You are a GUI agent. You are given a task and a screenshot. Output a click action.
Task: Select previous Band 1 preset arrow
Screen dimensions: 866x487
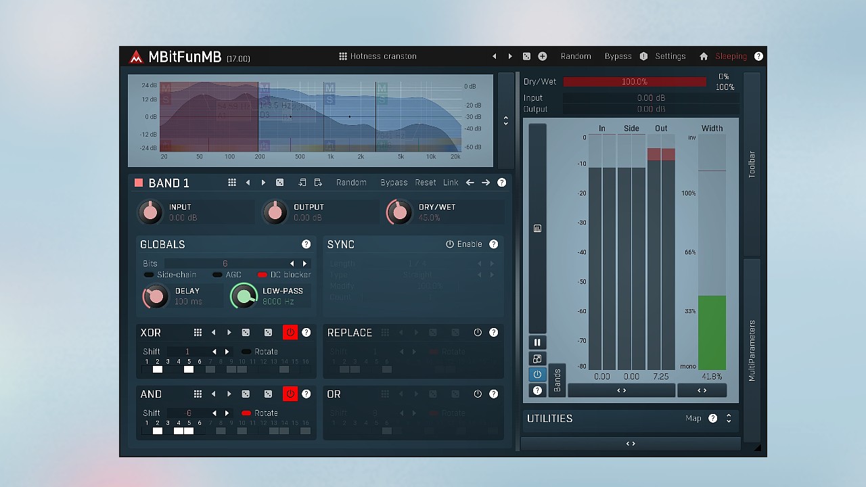[248, 183]
